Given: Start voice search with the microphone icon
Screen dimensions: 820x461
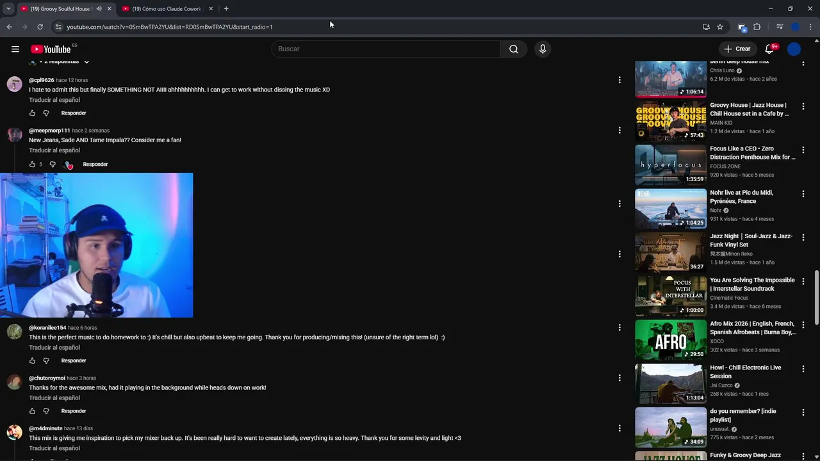Looking at the screenshot, I should [543, 49].
